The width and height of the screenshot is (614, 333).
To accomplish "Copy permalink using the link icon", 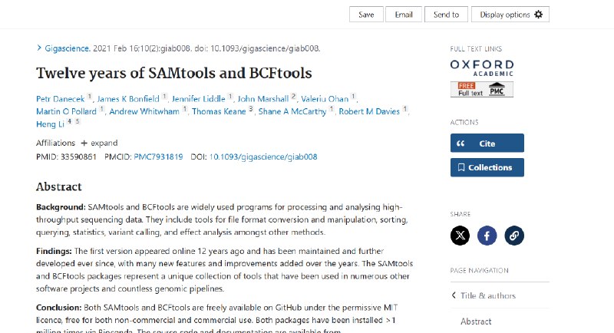I will pos(513,236).
